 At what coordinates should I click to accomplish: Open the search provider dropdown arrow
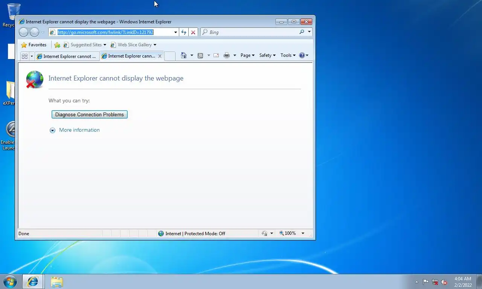(x=309, y=32)
